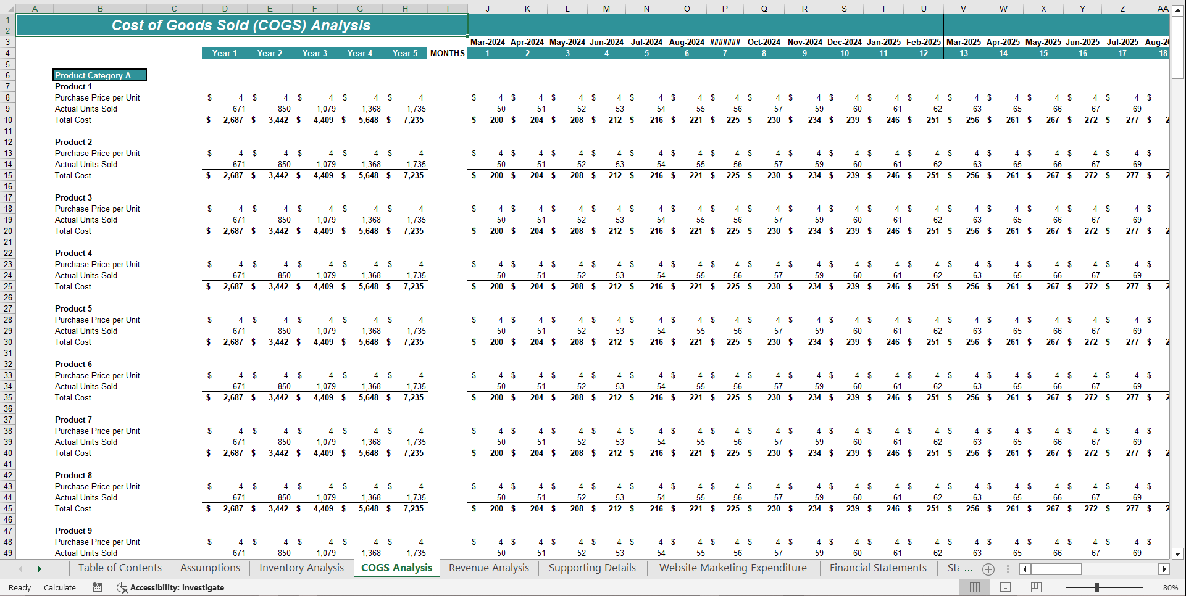Image resolution: width=1186 pixels, height=596 pixels.
Task: Click the next-sheet navigation arrow
Action: click(x=40, y=568)
